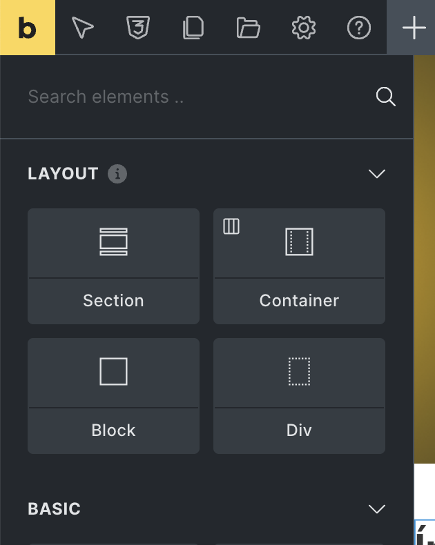Open settings via the gear icon
This screenshot has width=435, height=545.
click(x=304, y=28)
